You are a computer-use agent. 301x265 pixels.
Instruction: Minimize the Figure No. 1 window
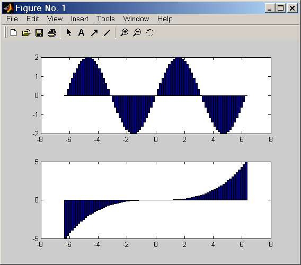(270, 8)
